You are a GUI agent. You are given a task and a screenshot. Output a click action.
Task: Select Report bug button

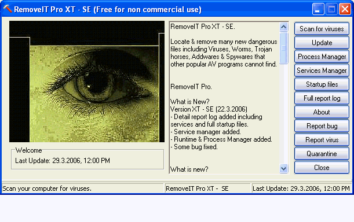pos(322,126)
